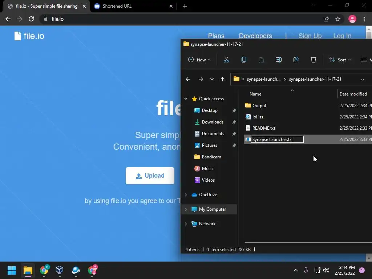Viewport: 372px width, 279px height.
Task: Click VirtualBox cube icon on taskbar
Action: click(x=59, y=270)
